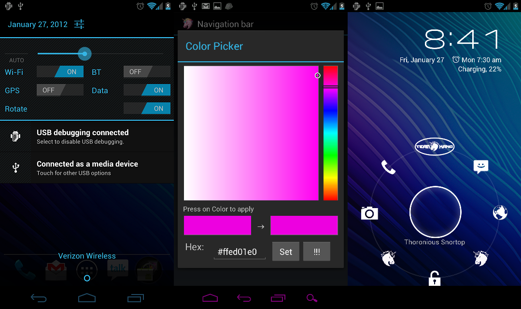Screen dimensions: 521x309
Task: Click the old color swatch on left
Action: (218, 225)
